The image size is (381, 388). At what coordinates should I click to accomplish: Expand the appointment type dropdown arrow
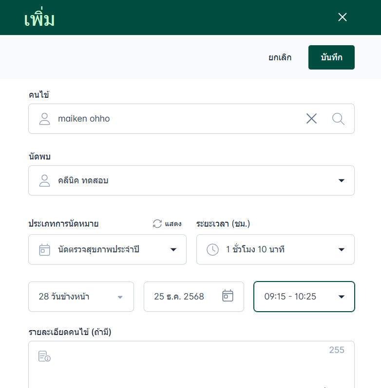[x=173, y=249]
